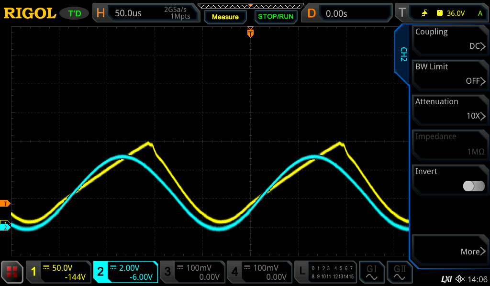Image resolution: width=490 pixels, height=286 pixels.
Task: Open generator GI sine icon
Action: click(371, 272)
